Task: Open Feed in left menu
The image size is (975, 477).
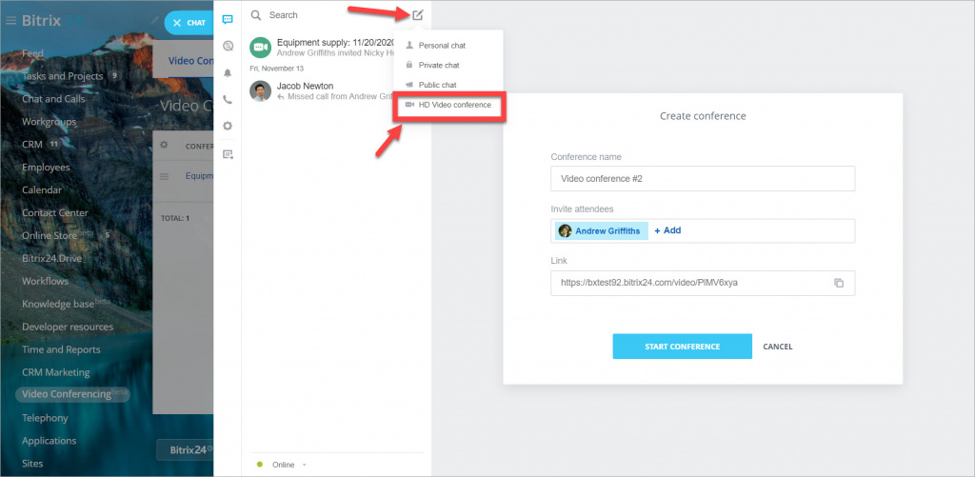Action: 33,53
